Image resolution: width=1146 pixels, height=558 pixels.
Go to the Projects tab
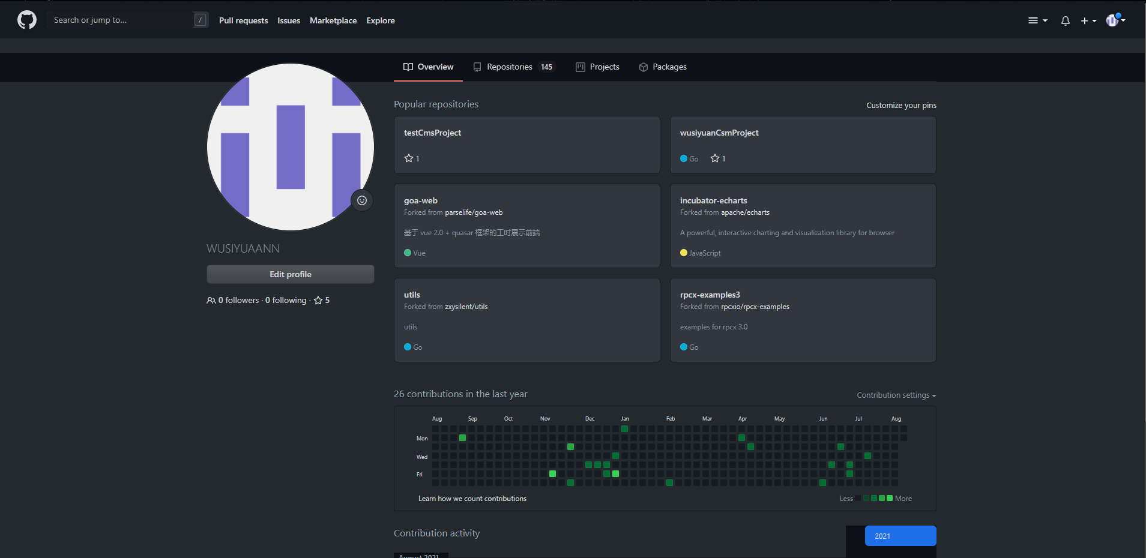click(597, 67)
